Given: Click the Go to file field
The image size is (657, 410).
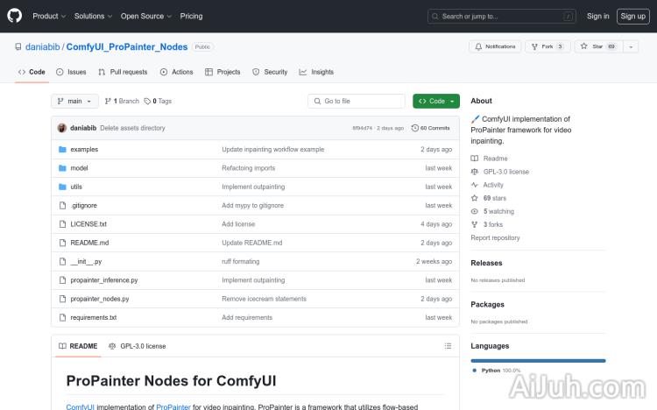Looking at the screenshot, I should tap(357, 101).
